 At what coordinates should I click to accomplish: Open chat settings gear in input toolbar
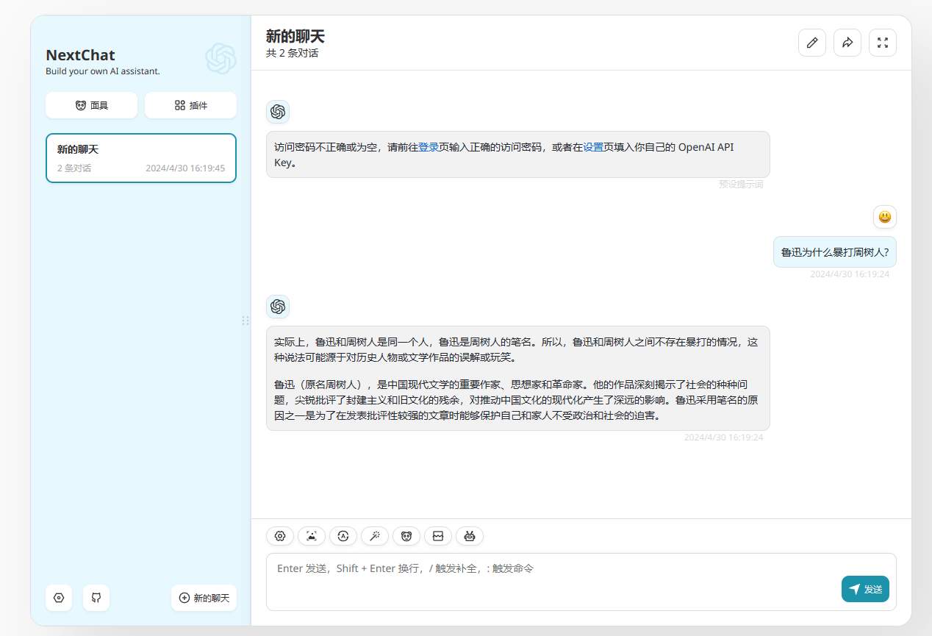(280, 536)
